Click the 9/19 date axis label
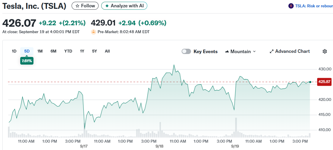 (x=235, y=146)
